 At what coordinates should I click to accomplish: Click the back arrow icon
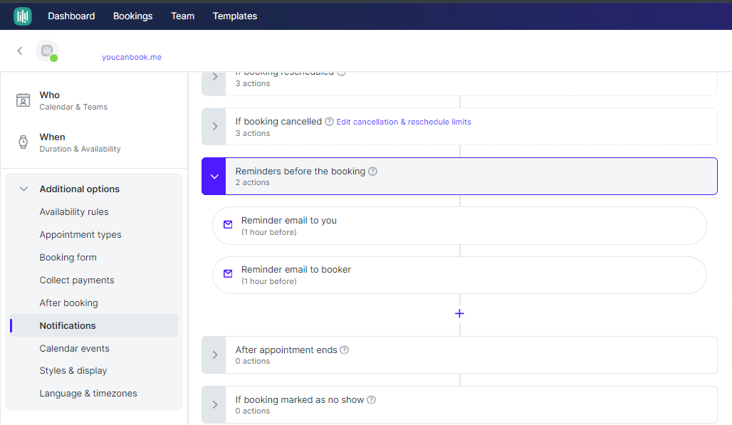coord(20,51)
